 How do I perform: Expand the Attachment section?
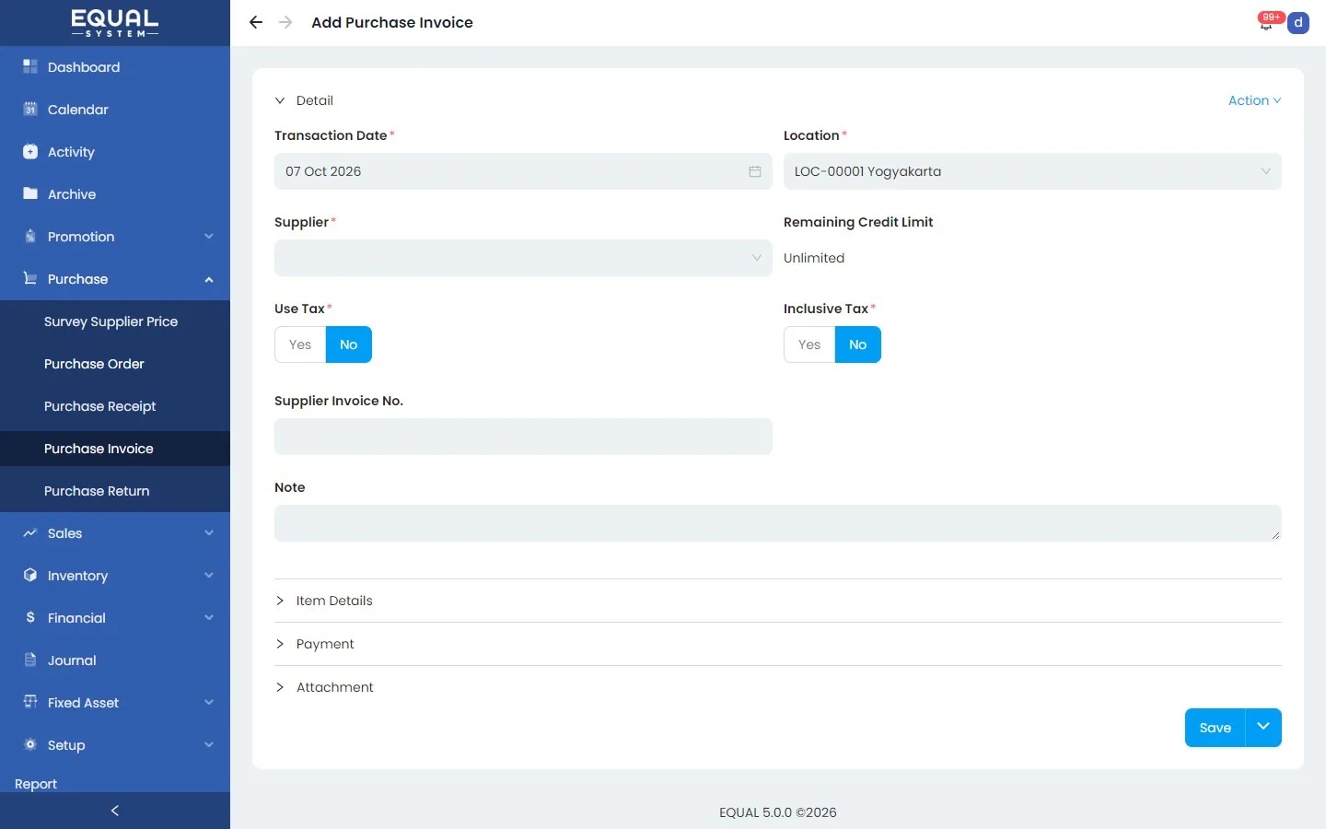pyautogui.click(x=778, y=687)
